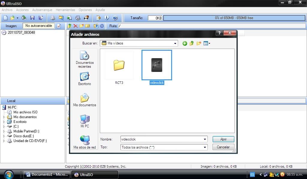Click the Make CD/DVD image drive icon
307x179 pixels.
[x=52, y=18]
